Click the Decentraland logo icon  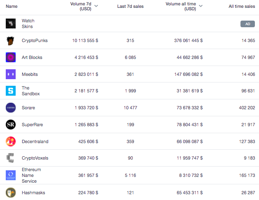(x=11, y=141)
